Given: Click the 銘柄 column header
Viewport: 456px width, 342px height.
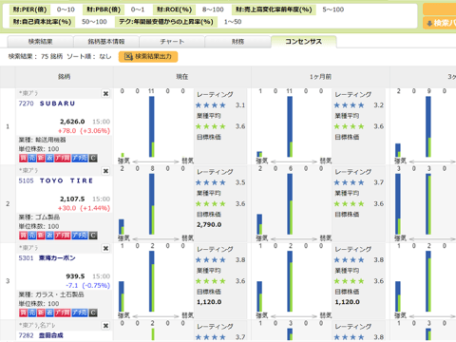Looking at the screenshot, I should tap(64, 77).
